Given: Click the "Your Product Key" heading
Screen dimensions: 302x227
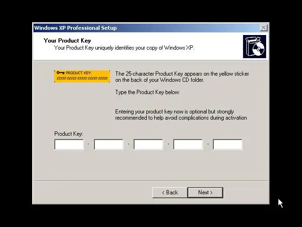Looking at the screenshot, I should [x=67, y=41].
